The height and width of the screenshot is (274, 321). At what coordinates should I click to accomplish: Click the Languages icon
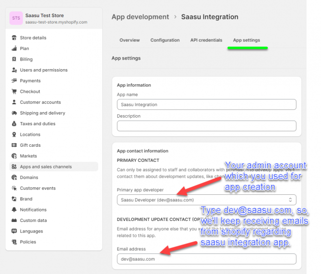click(x=14, y=231)
